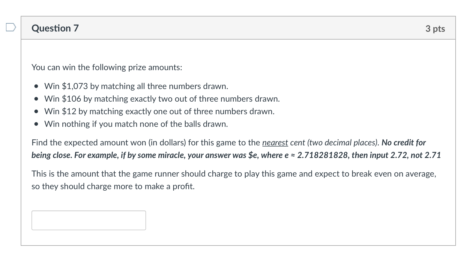Click the break even explanation text
Viewport: 473px width, 262px height.
coord(233,180)
